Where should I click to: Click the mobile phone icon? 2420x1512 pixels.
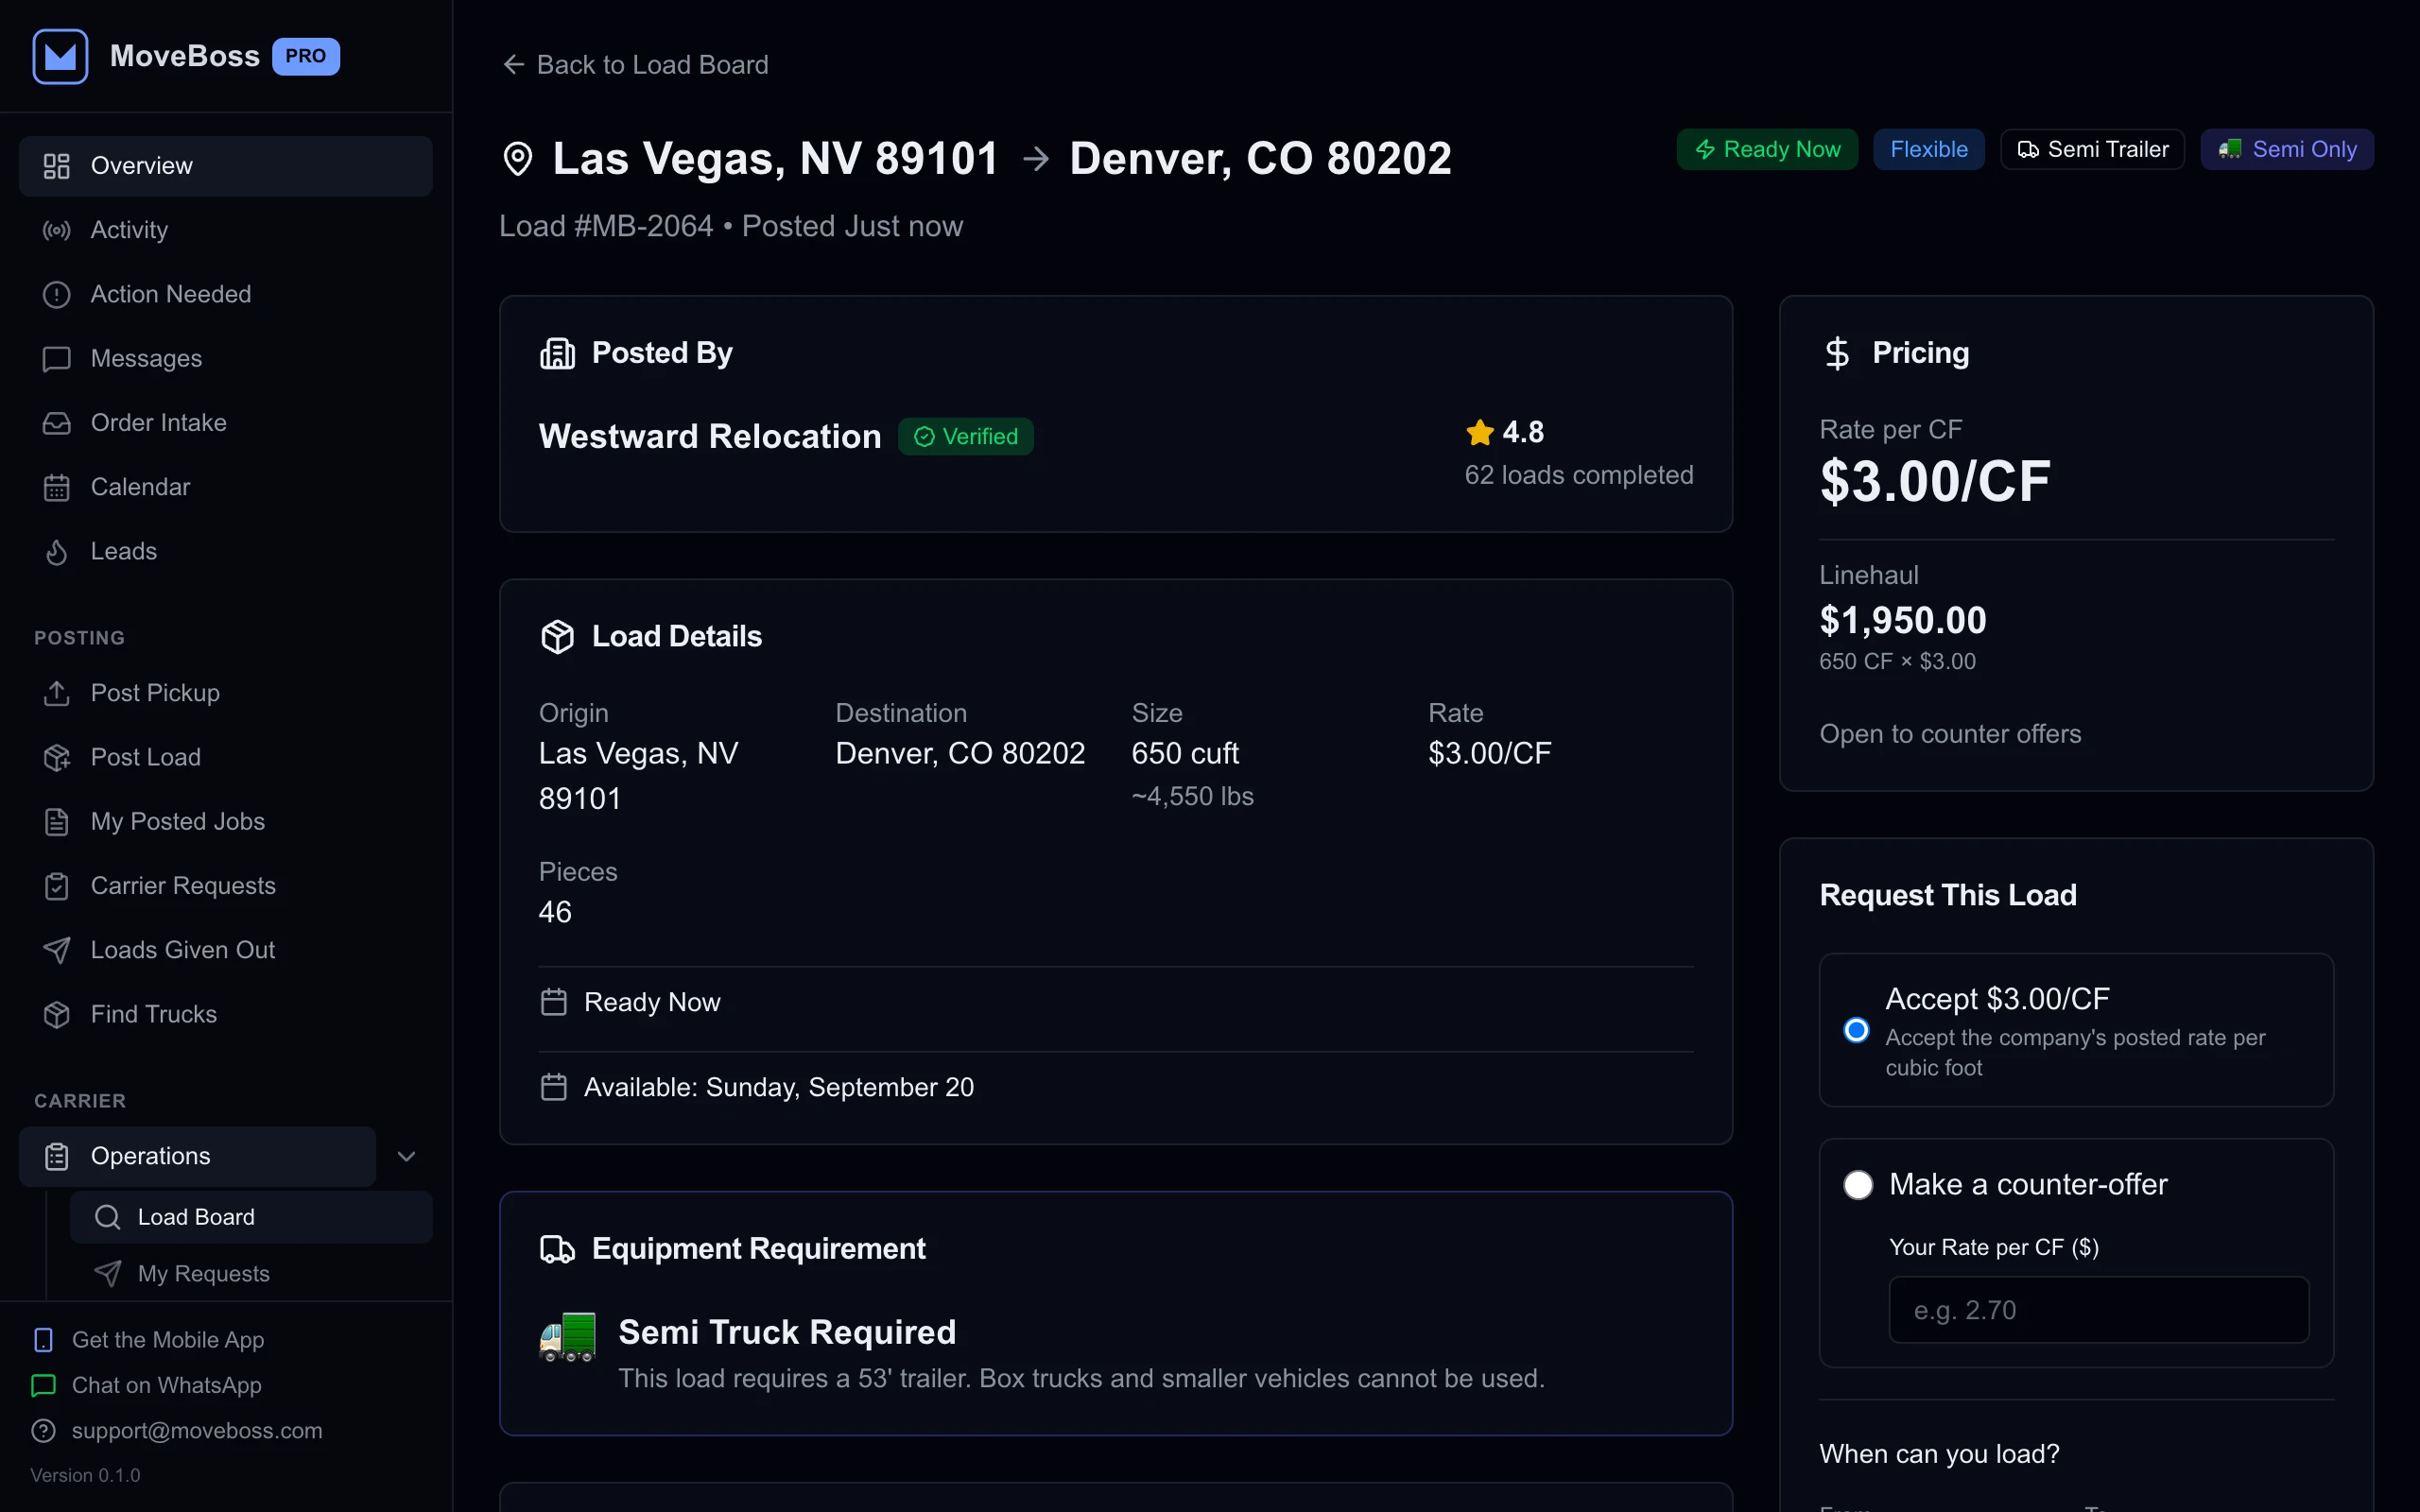(x=44, y=1340)
